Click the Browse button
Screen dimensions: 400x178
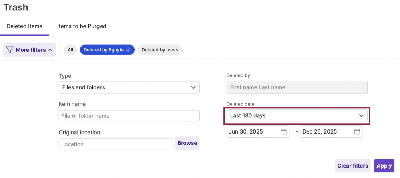pyautogui.click(x=187, y=143)
